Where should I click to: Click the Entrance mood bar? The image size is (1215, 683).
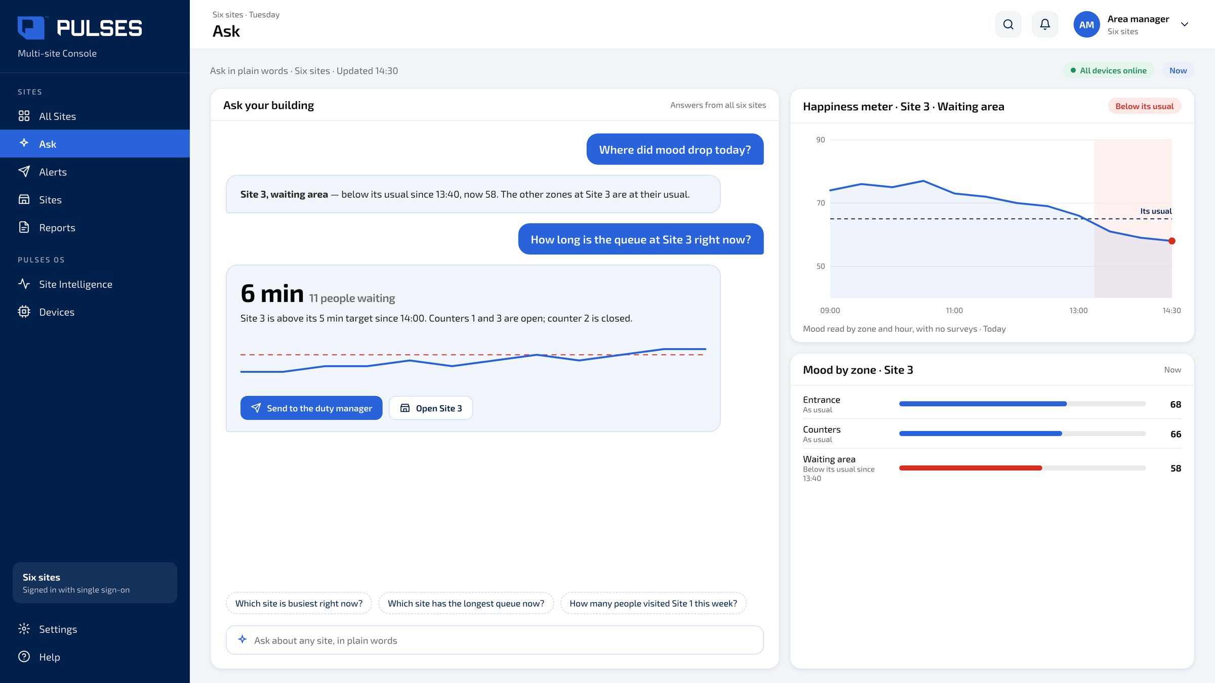(x=1022, y=404)
